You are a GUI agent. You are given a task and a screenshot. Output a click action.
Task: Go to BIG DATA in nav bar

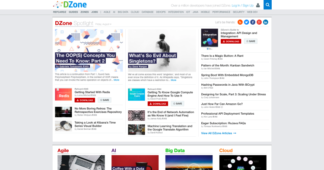pyautogui.click(x=123, y=12)
